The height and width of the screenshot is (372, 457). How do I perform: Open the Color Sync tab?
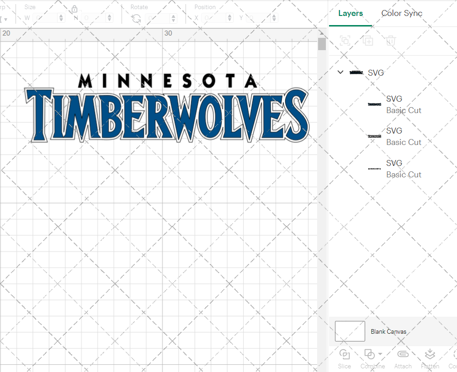click(402, 13)
